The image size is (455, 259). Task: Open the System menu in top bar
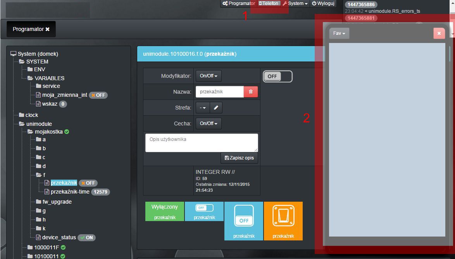coord(295,3)
